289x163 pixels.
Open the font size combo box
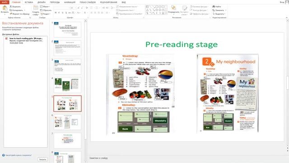click(73, 8)
